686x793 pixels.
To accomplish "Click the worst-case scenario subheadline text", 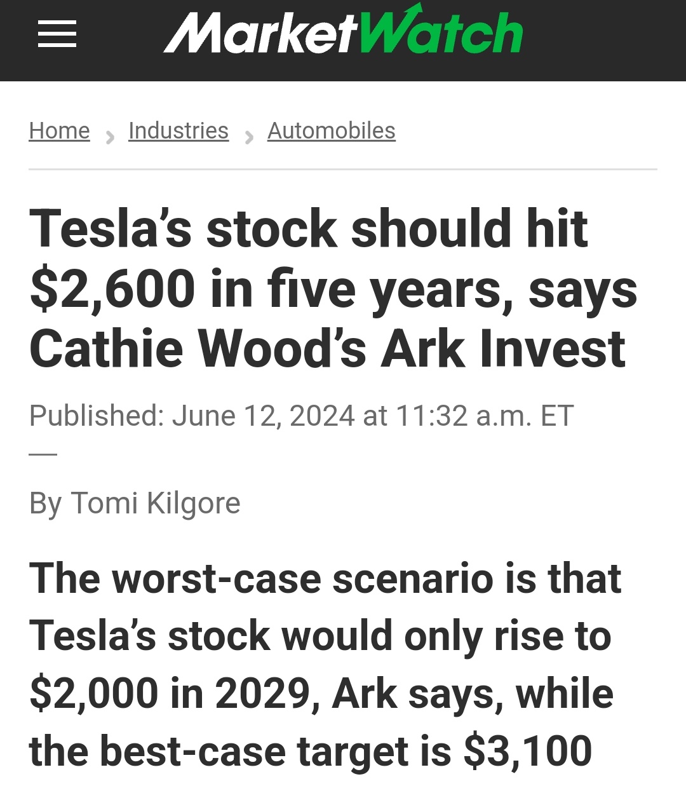I will pos(324,664).
